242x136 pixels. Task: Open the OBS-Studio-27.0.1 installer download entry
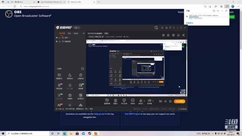[x=203, y=15]
